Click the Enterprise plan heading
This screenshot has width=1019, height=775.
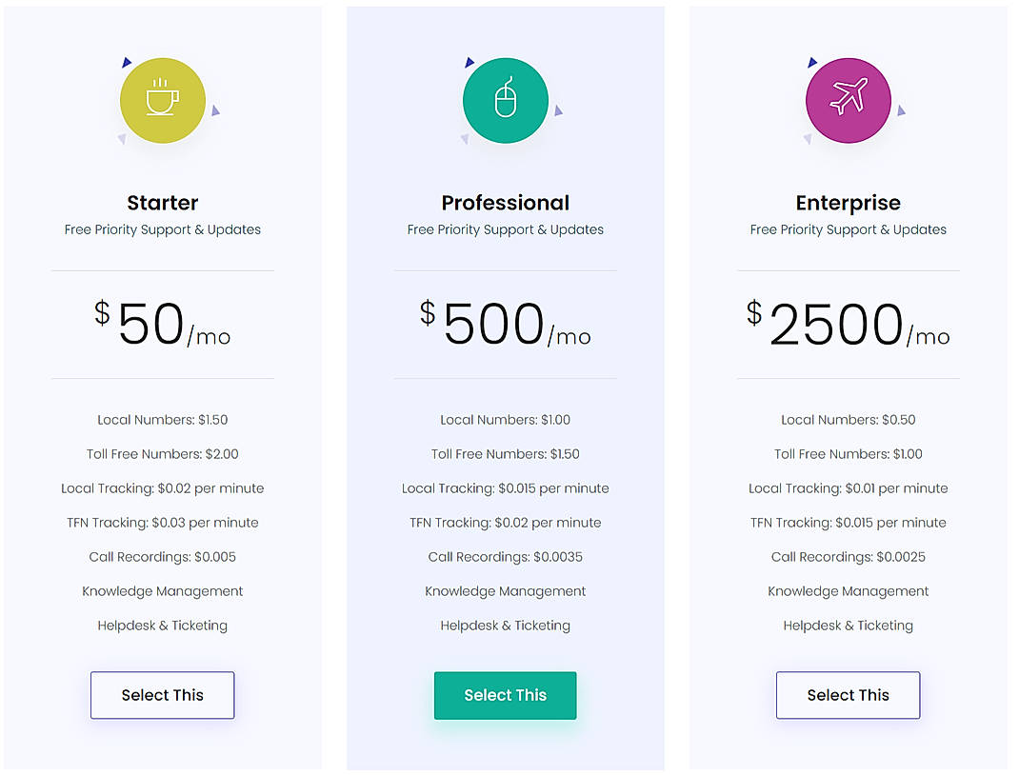848,202
